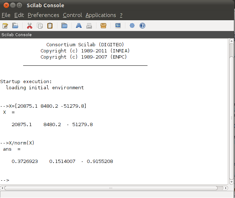
Task: Click the 'Scilab Console' panel title bar
Action: click(x=117, y=35)
